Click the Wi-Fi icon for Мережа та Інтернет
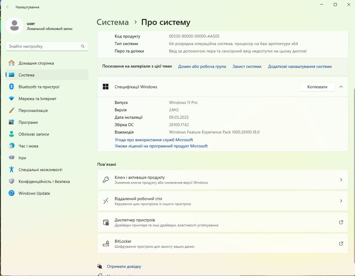Viewport: 355px width, 276px height. (11, 99)
